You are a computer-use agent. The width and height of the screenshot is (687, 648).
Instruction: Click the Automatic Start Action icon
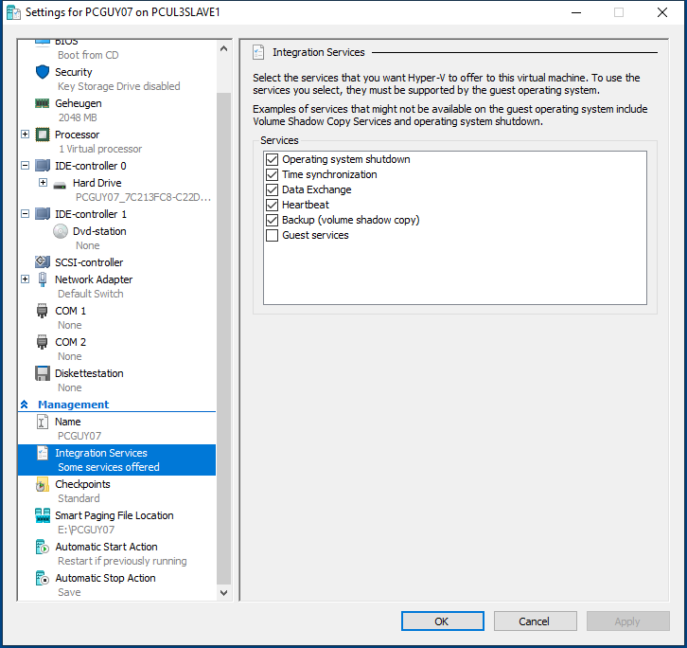tap(43, 547)
